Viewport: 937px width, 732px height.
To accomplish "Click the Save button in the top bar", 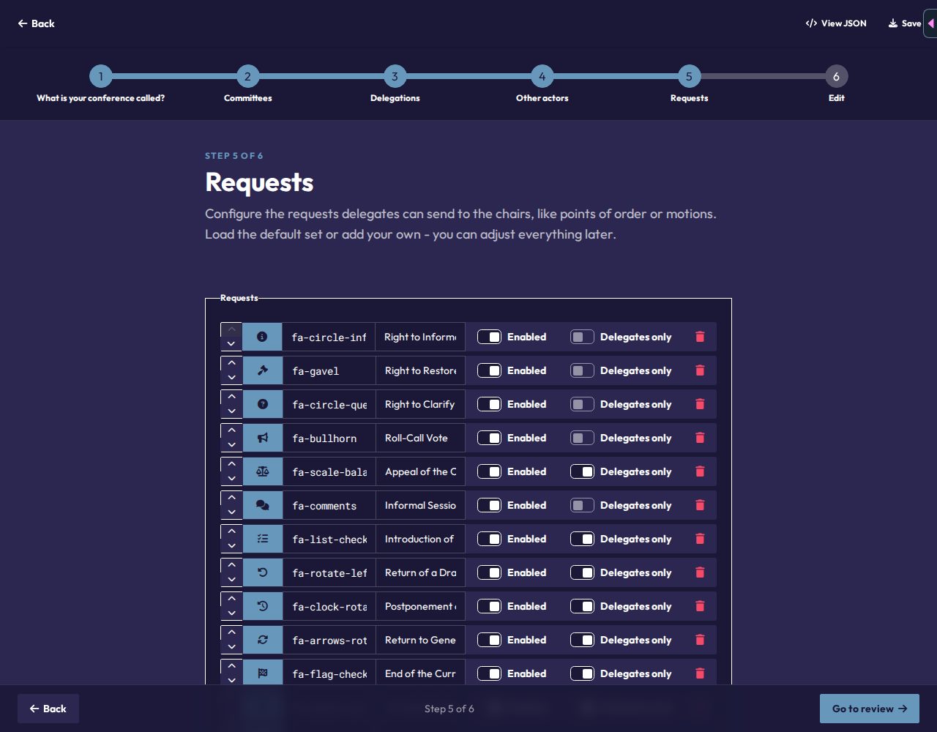I will (905, 23).
